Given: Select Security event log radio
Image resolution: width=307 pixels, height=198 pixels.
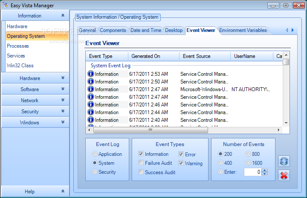Looking at the screenshot, I should 95,172.
